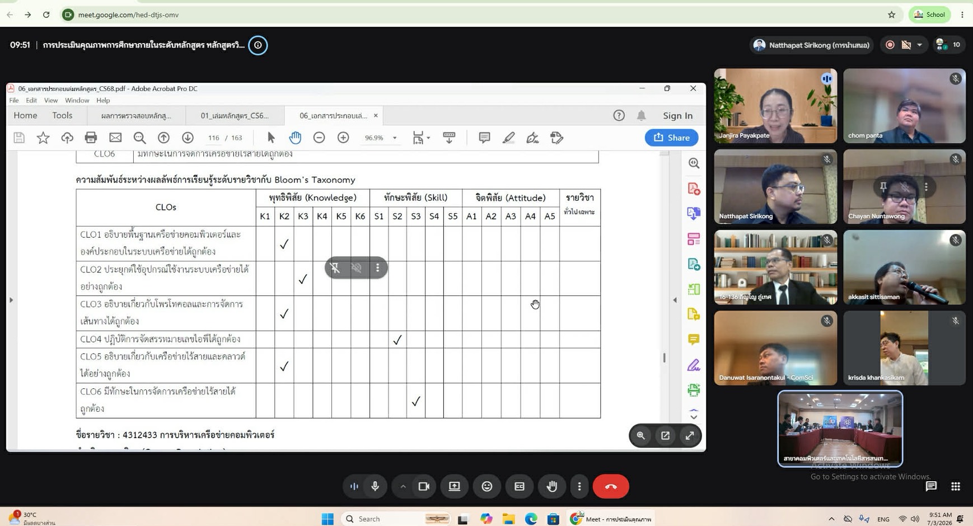This screenshot has height=526, width=973.
Task: Open the participants list showing 10 people
Action: 949,45
